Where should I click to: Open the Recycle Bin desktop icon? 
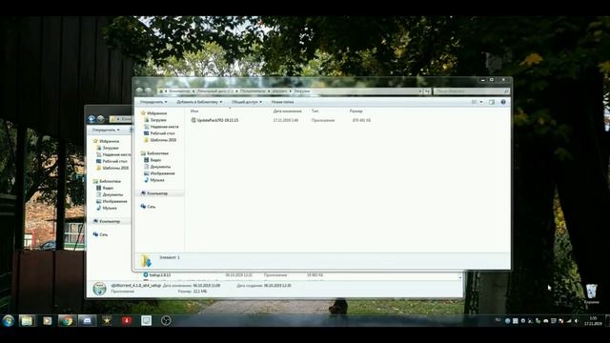[x=591, y=294]
